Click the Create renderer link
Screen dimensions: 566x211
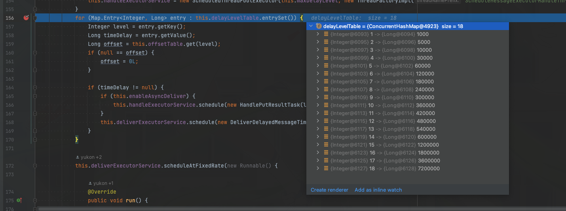(x=329, y=190)
